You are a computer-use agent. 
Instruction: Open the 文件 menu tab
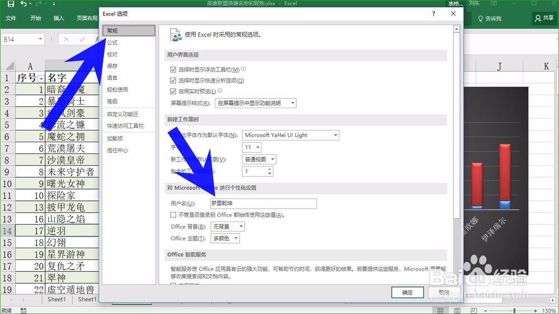(11, 18)
